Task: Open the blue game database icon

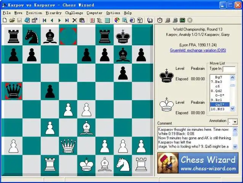Action: 27,20
